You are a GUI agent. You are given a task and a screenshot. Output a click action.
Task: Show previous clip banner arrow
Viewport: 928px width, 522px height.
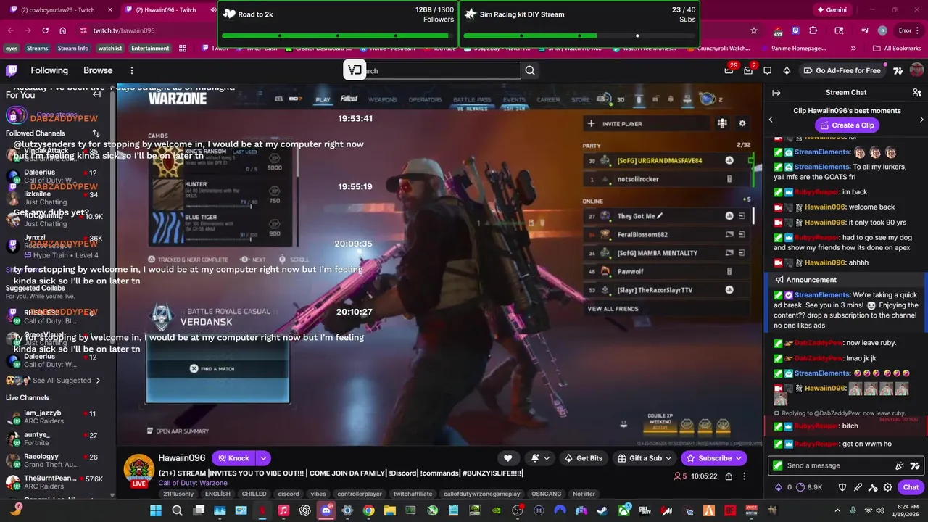[x=771, y=119]
